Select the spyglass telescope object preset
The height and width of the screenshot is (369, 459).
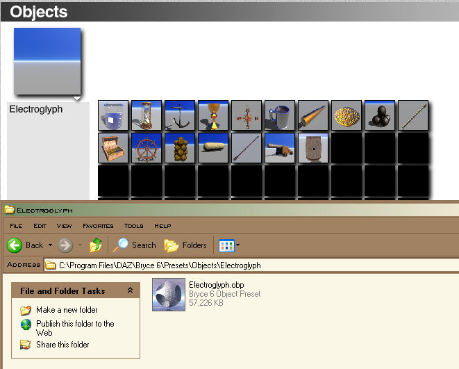313,115
